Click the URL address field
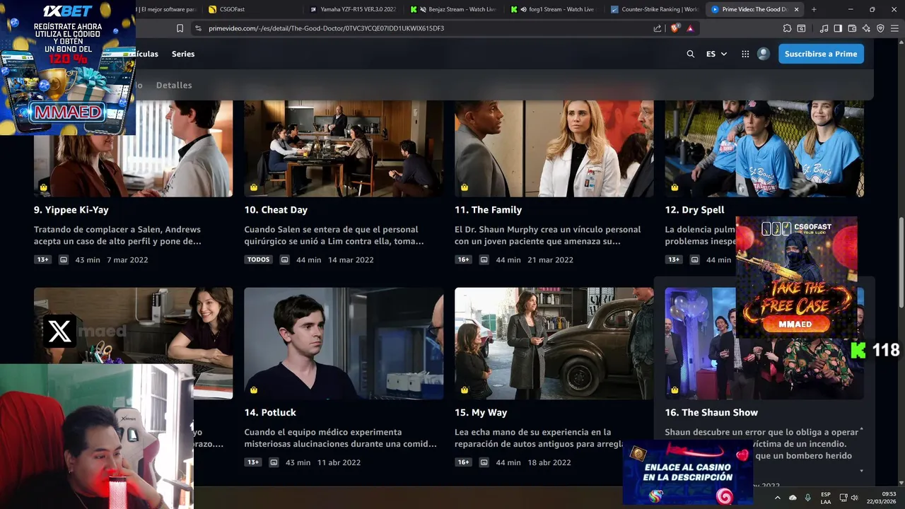Viewport: 905px width, 509px height. point(424,28)
